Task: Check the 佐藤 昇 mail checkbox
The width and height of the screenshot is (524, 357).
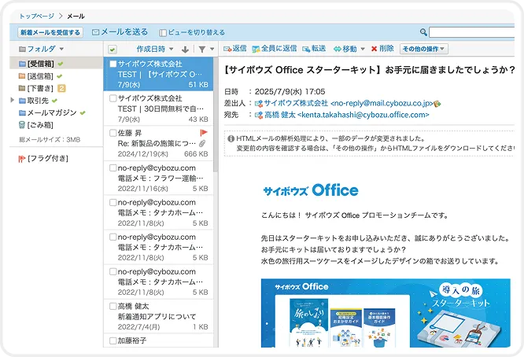Action: [x=113, y=134]
